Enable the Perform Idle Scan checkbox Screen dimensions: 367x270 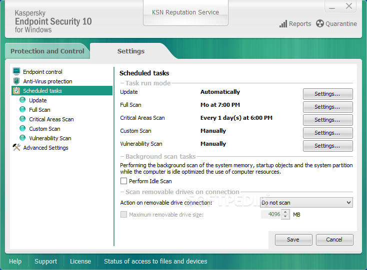tap(123, 181)
